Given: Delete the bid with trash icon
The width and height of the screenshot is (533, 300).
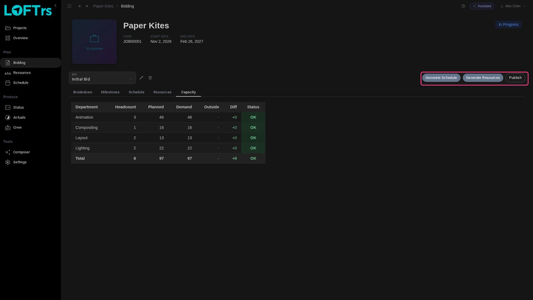Looking at the screenshot, I should coord(150,78).
